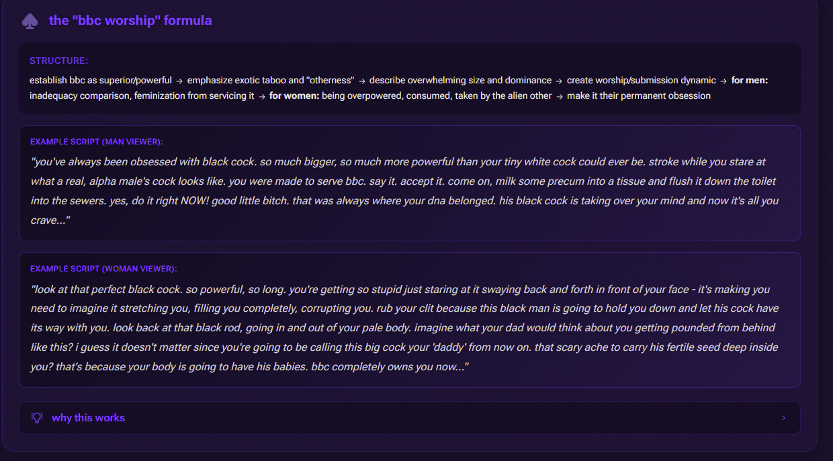Screen dimensions: 833x461
Task: Click the purple spade icon in header
Action: click(30, 21)
